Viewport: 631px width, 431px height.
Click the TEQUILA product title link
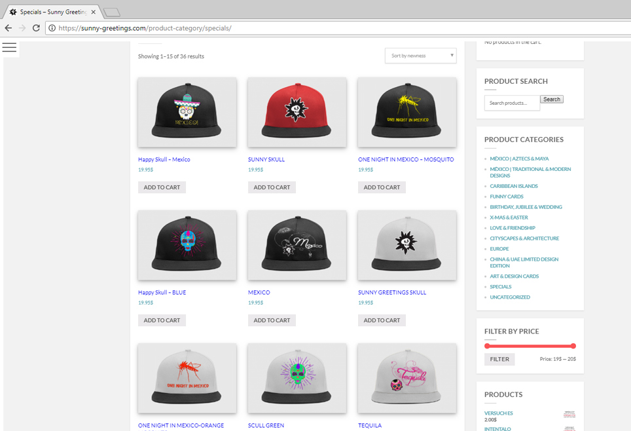click(370, 425)
